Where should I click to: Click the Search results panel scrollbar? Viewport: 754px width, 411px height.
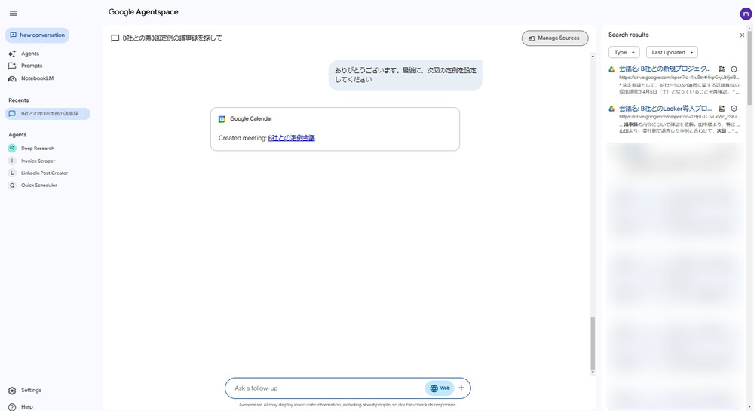(749, 67)
